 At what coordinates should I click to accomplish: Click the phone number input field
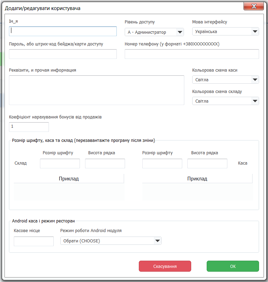tap(192, 54)
